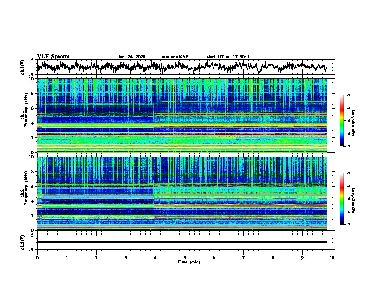374x289 pixels.
Task: Click the "0" tick on the time axis
Action: click(37, 258)
